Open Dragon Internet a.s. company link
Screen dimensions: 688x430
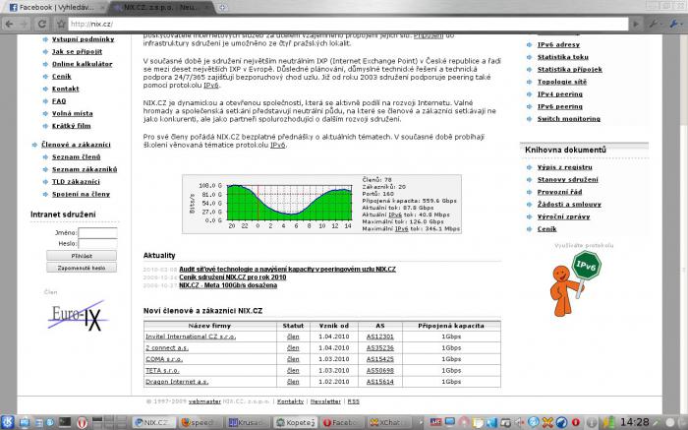coord(177,382)
